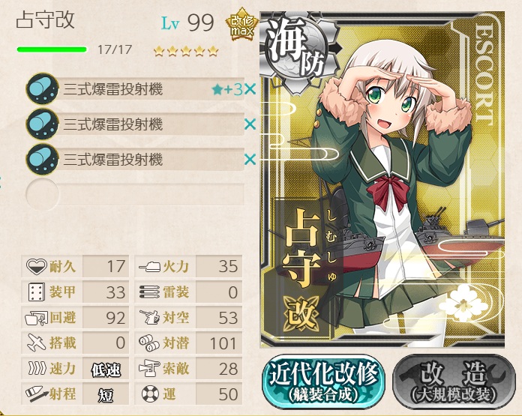This screenshot has height=416, width=522.
Task: Click the depth charge icon in second equipment slot
Action: [42, 124]
